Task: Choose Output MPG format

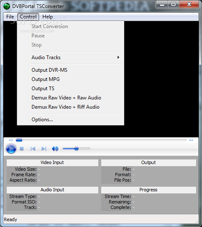Action: tap(76, 79)
